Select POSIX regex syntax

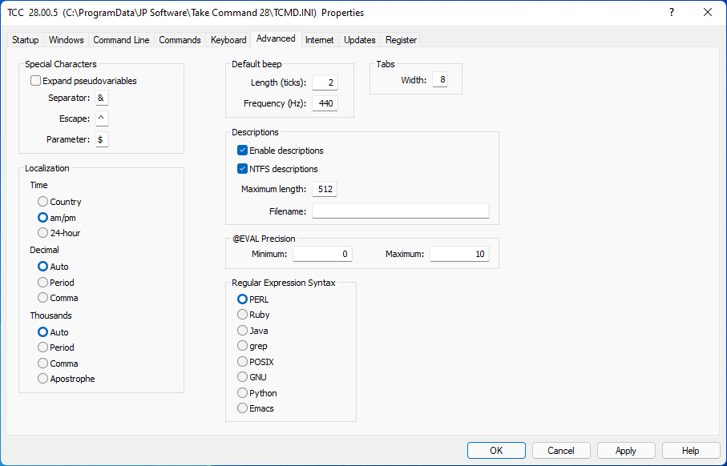[x=256, y=361]
